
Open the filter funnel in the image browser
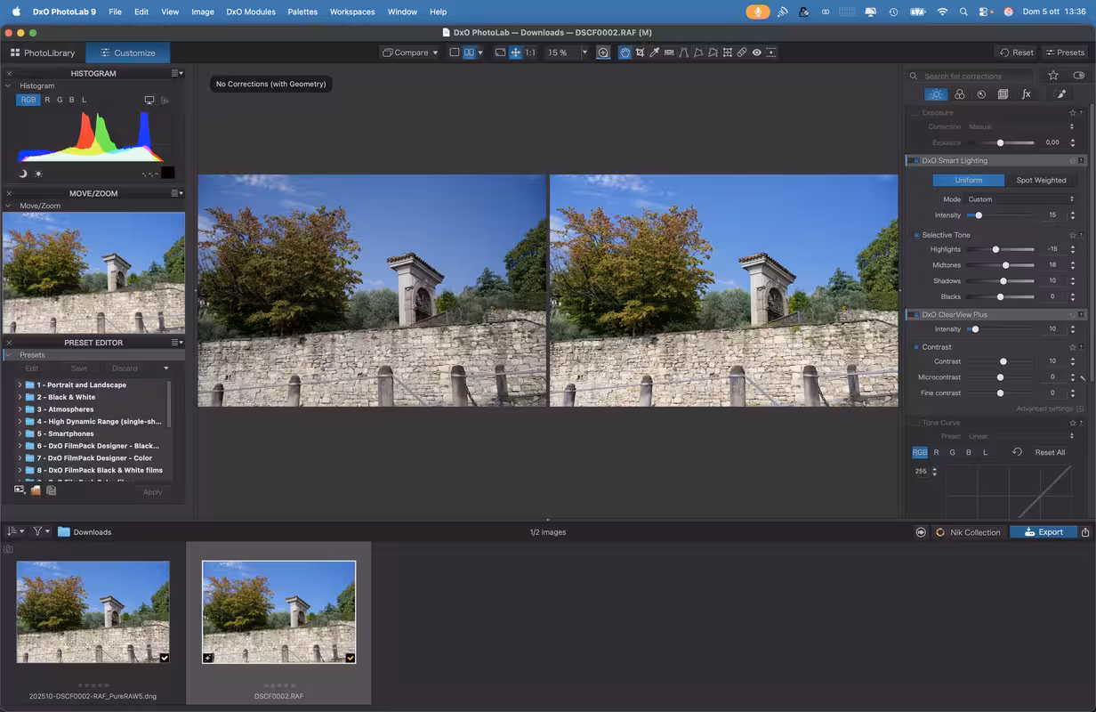point(40,531)
